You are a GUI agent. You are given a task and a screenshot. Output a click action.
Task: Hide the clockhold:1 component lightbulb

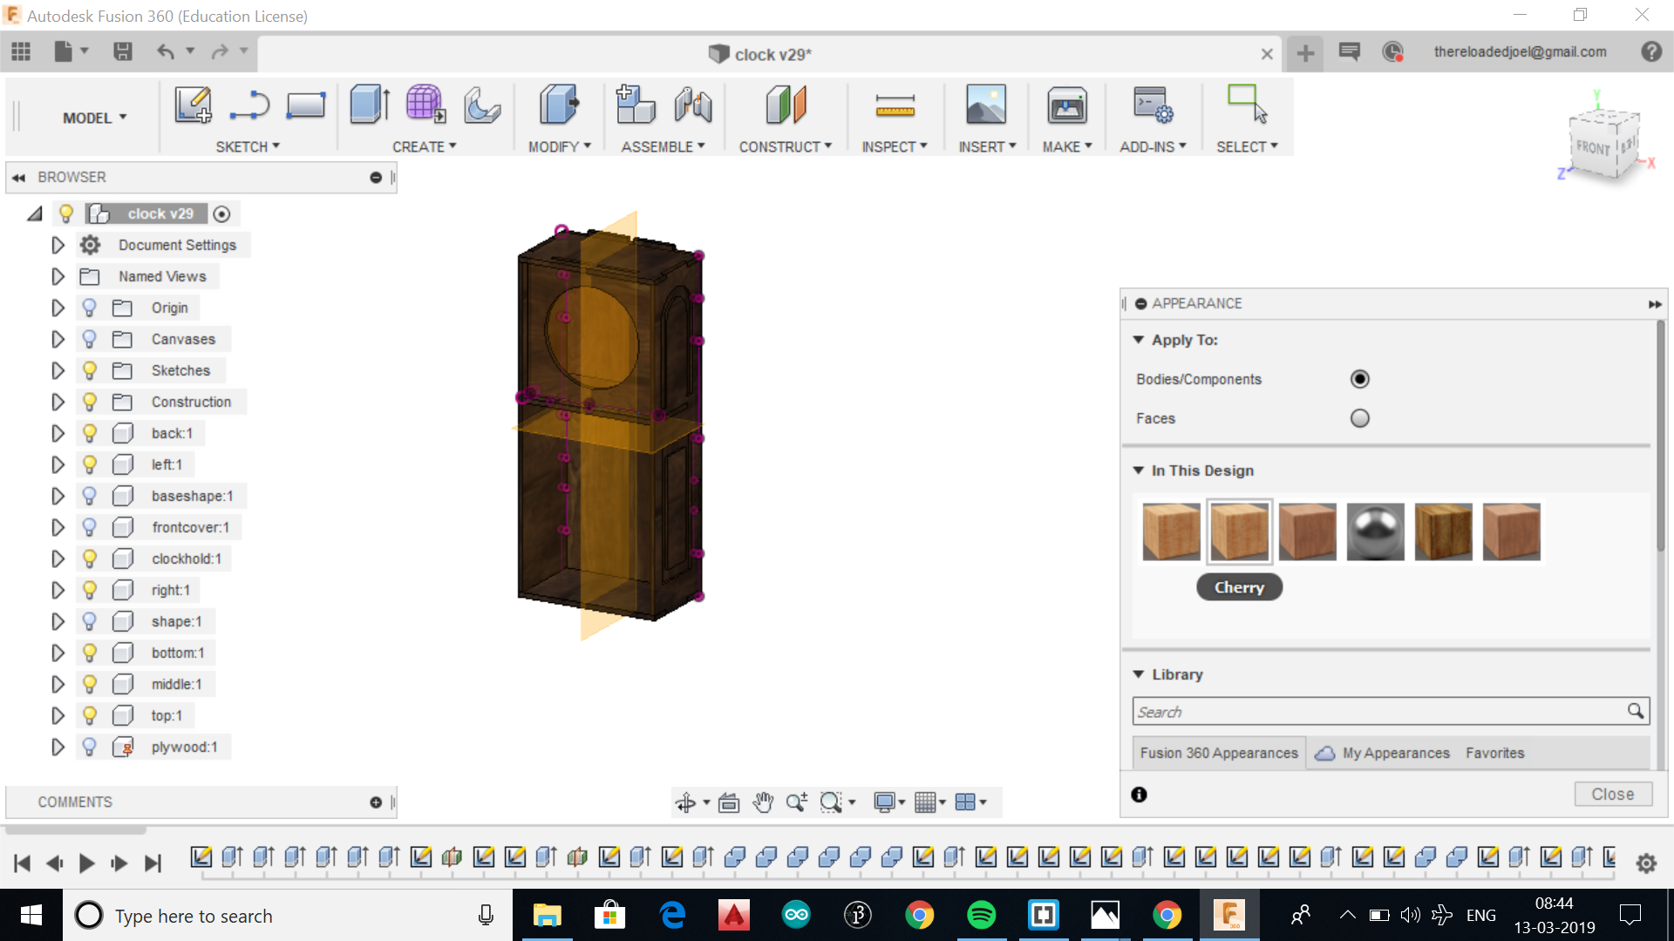89,559
